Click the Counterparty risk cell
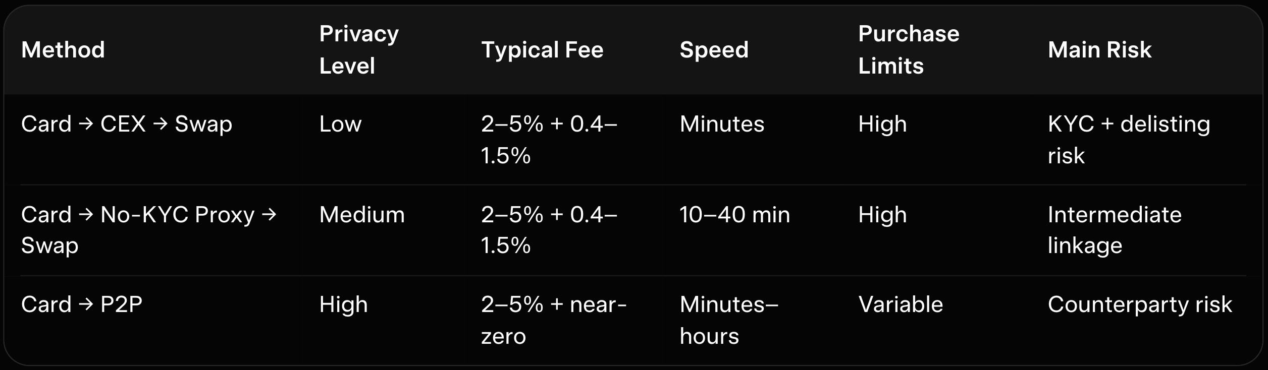The height and width of the screenshot is (370, 1268). click(1140, 304)
